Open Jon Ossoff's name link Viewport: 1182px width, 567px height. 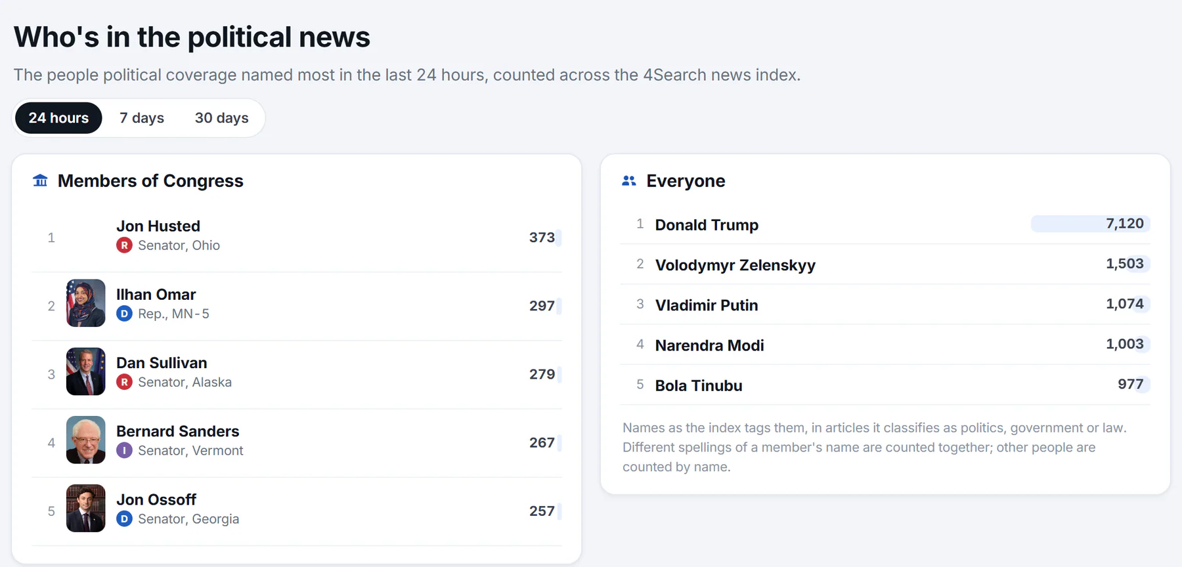click(156, 499)
